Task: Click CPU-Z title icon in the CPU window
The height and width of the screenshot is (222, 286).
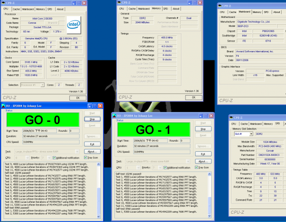Action: coord(3,3)
